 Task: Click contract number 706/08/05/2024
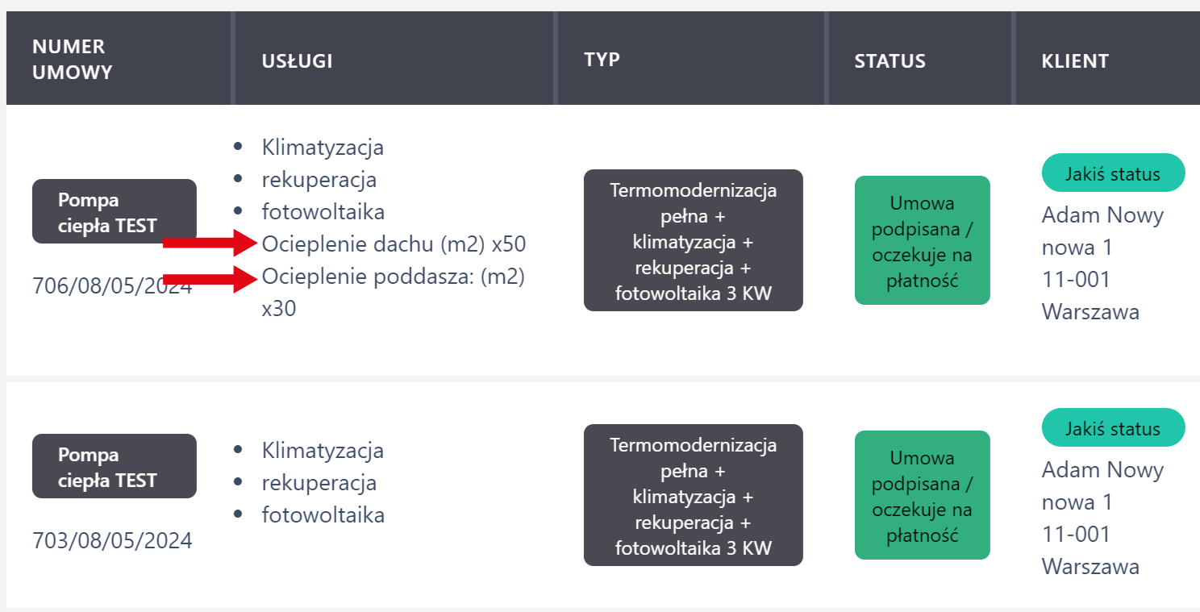pos(112,286)
